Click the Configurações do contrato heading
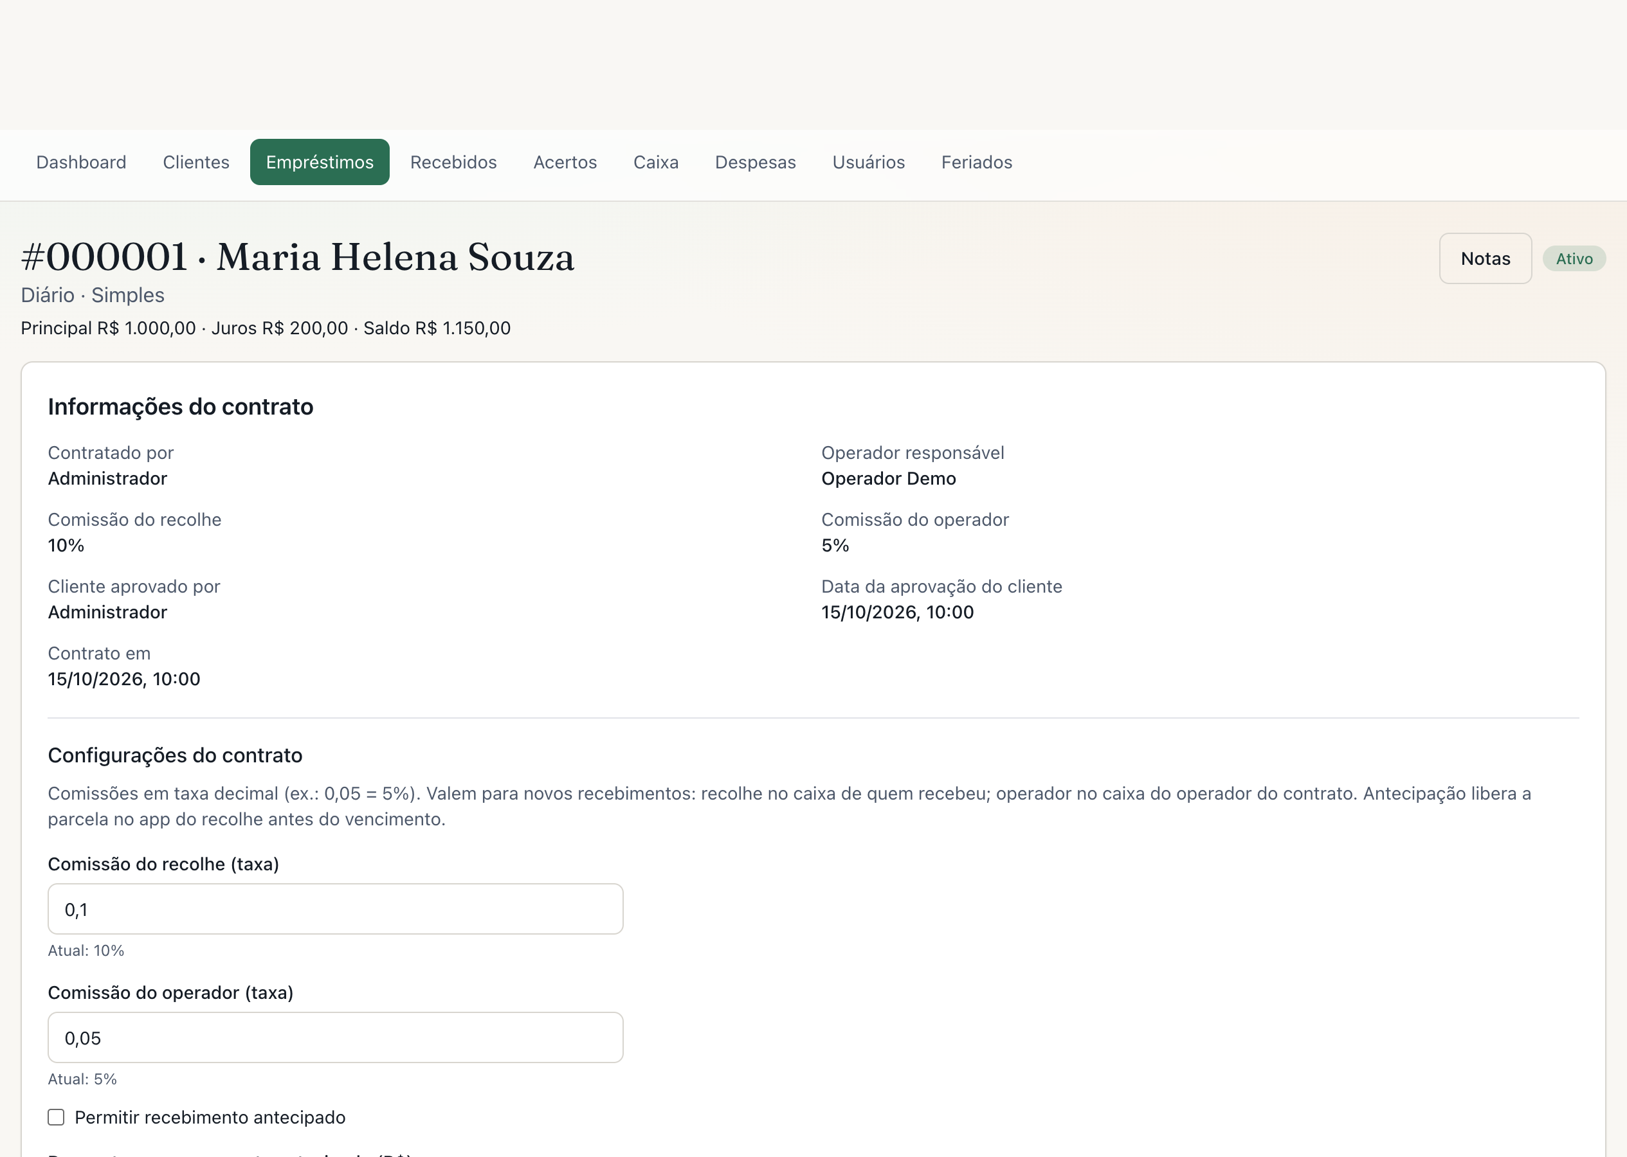Image resolution: width=1627 pixels, height=1157 pixels. [x=176, y=755]
